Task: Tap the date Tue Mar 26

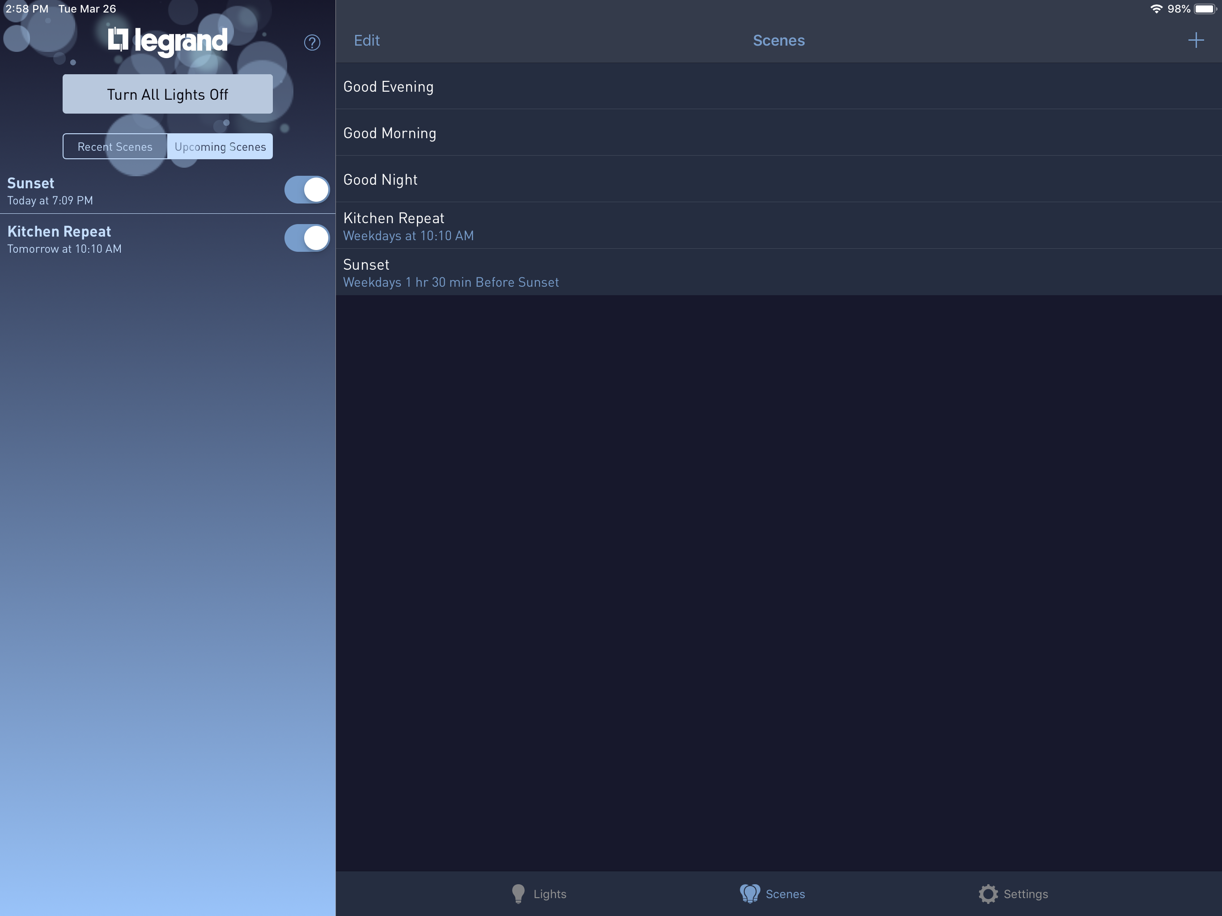Action: pos(87,9)
